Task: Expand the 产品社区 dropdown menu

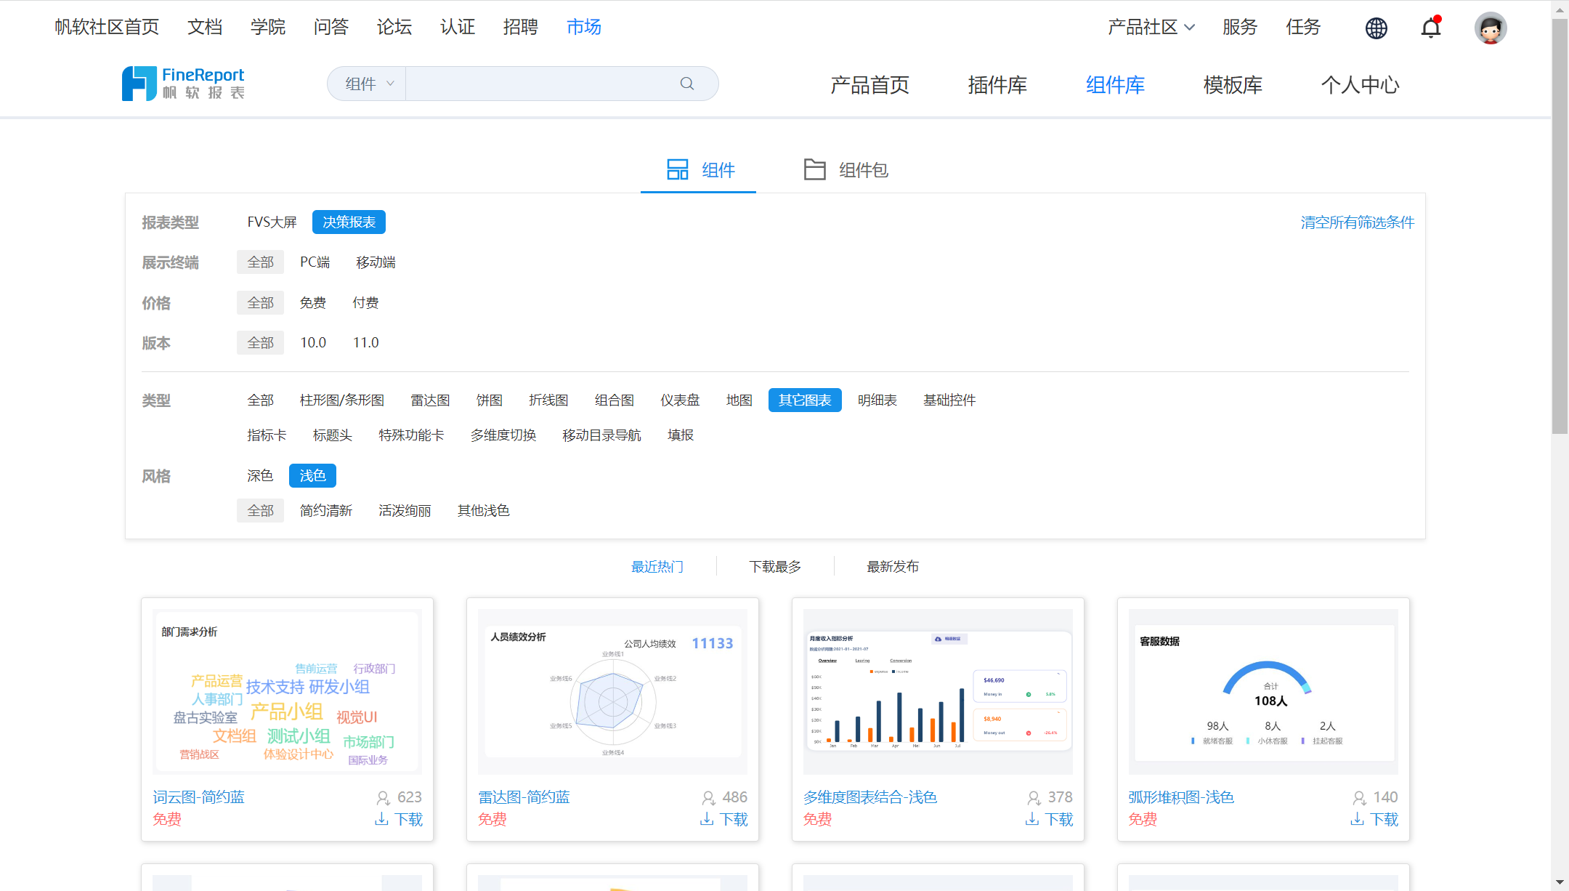Action: click(1150, 27)
